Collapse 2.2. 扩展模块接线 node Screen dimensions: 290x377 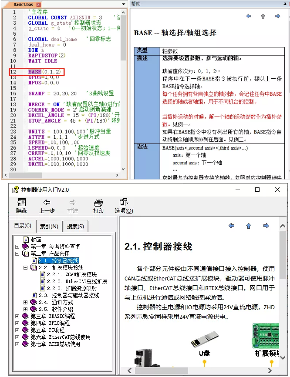point(25,267)
